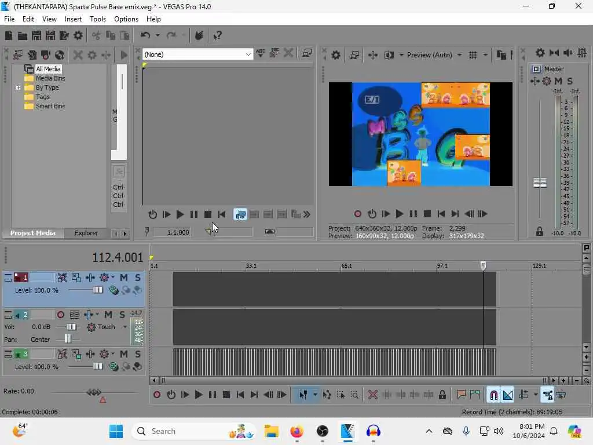Viewport: 593px width, 445px height.
Task: Solo video track 3
Action: tap(138, 354)
